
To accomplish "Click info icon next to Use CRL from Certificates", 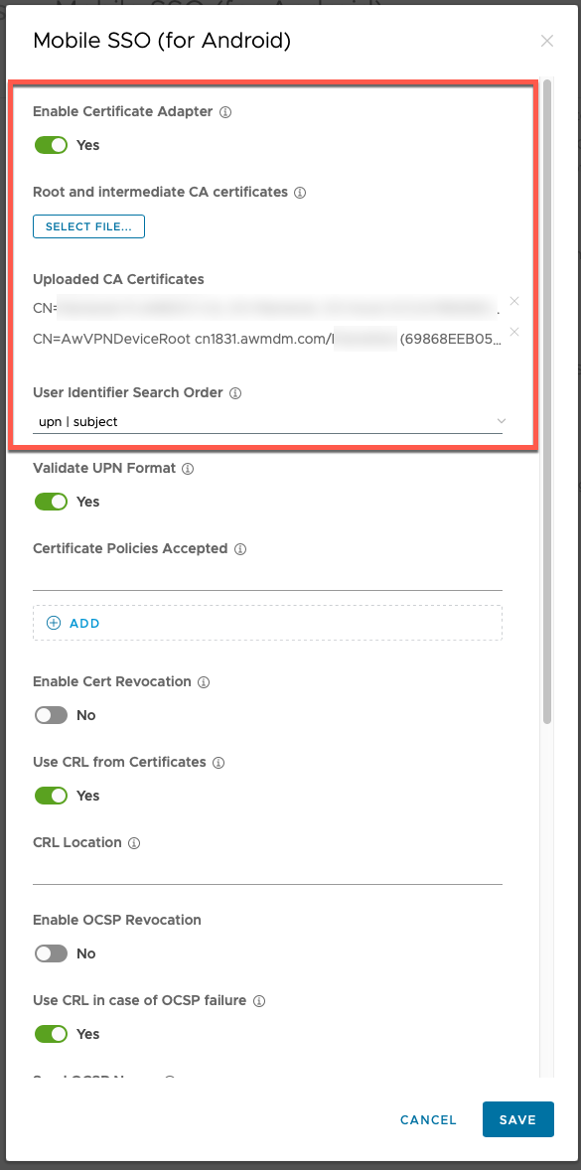I will tap(218, 764).
